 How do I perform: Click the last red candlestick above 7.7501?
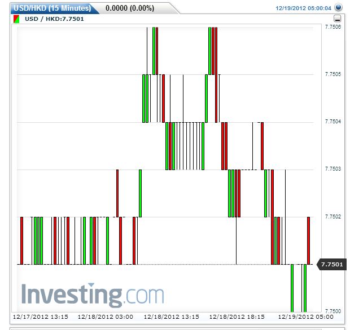point(308,240)
